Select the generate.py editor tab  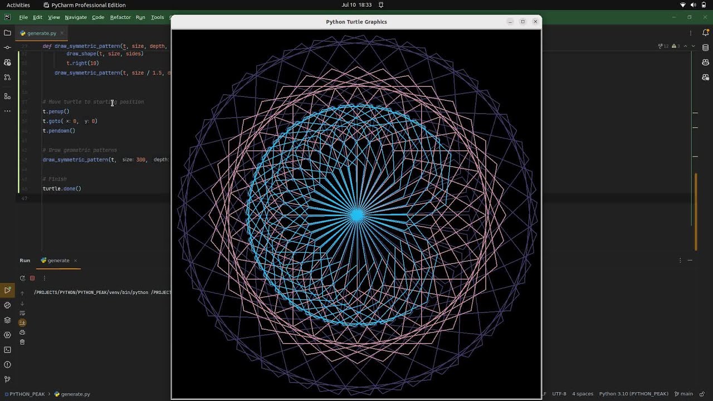pyautogui.click(x=42, y=33)
